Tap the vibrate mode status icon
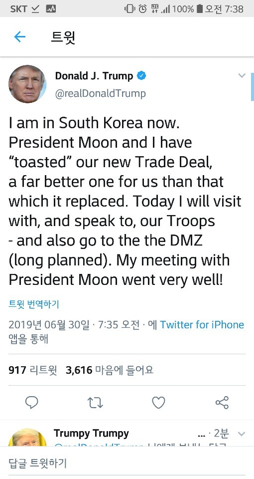The height and width of the screenshot is (479, 254). click(129, 8)
